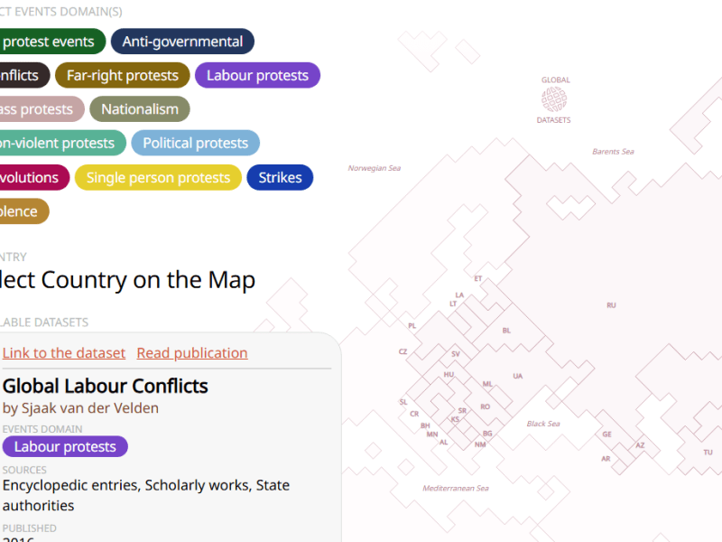The height and width of the screenshot is (542, 722).
Task: Open the Link to the dataset
Action: click(x=63, y=352)
